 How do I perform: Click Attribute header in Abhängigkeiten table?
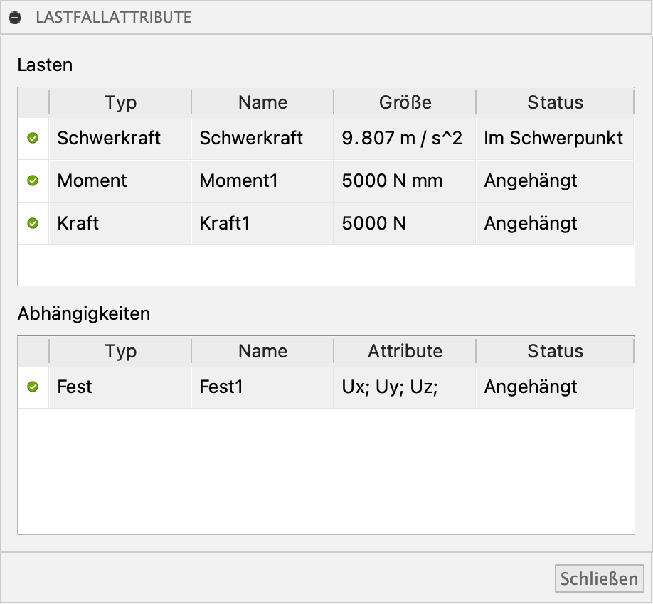405,351
